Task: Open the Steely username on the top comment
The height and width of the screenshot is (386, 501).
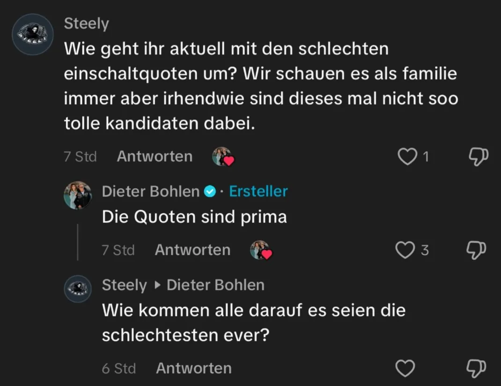Action: (x=86, y=24)
